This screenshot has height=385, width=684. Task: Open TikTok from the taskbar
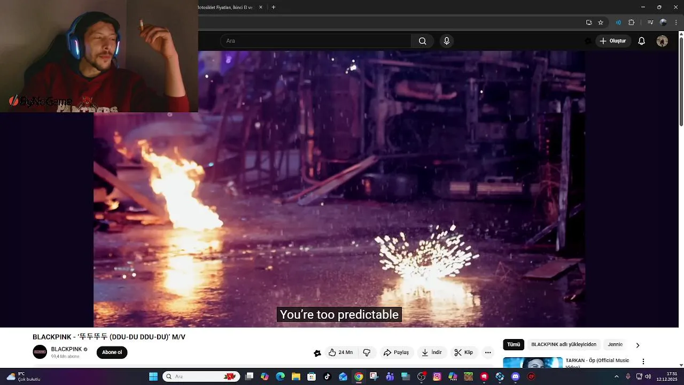pos(327,376)
